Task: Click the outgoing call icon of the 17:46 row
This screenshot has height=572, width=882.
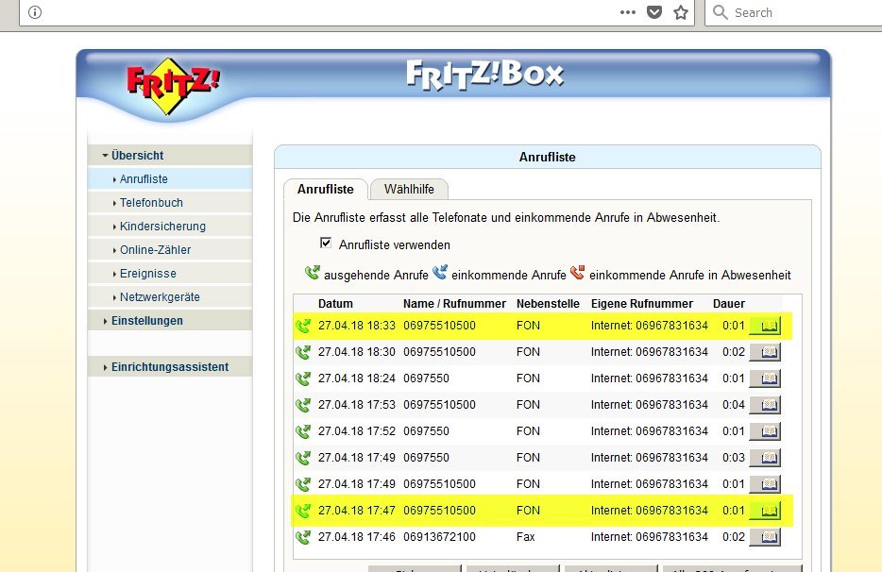Action: [x=303, y=537]
